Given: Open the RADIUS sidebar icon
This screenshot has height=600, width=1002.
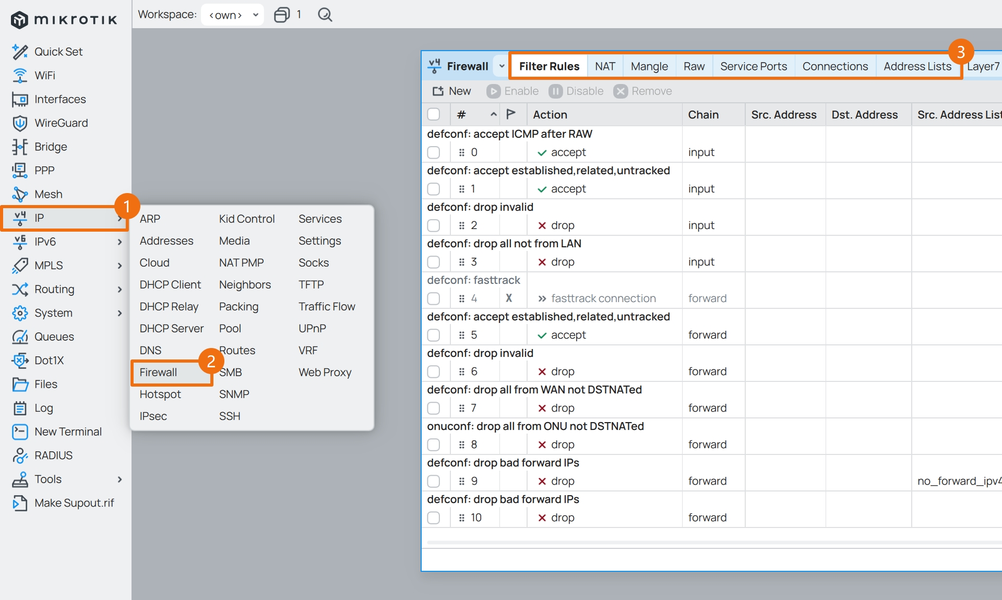Looking at the screenshot, I should coord(20,455).
